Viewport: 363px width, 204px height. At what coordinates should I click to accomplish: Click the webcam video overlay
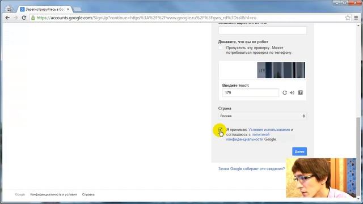pos(321,177)
